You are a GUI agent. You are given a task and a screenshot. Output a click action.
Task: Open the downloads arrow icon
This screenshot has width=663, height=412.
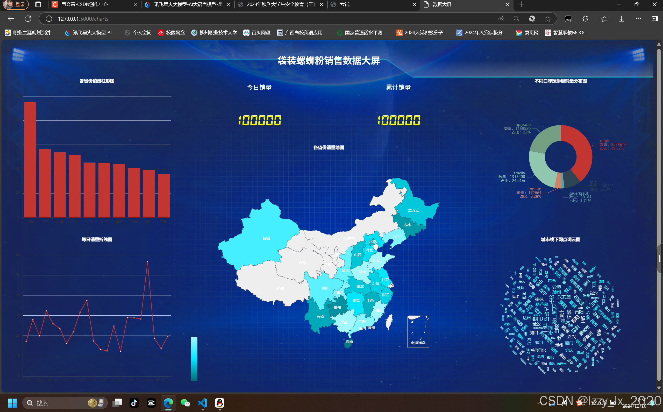pyautogui.click(x=621, y=19)
